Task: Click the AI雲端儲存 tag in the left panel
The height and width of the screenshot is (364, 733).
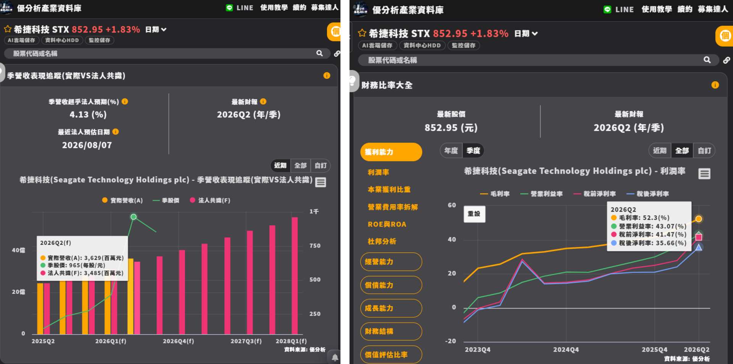Action: pos(21,40)
